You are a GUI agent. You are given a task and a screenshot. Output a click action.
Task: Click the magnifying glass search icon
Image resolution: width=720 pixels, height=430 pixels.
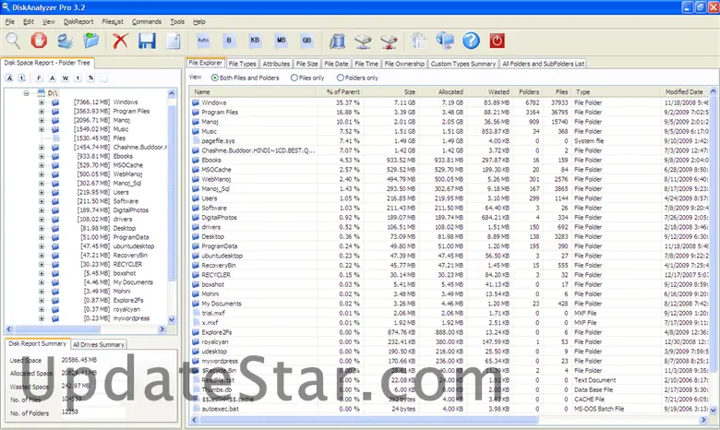coord(13,41)
